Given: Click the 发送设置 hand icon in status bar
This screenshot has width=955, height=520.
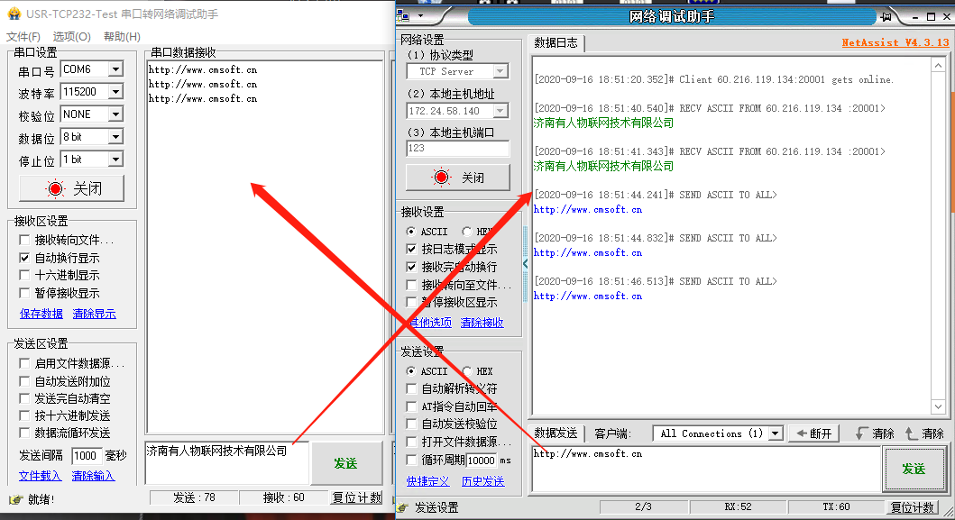Looking at the screenshot, I should pos(404,507).
